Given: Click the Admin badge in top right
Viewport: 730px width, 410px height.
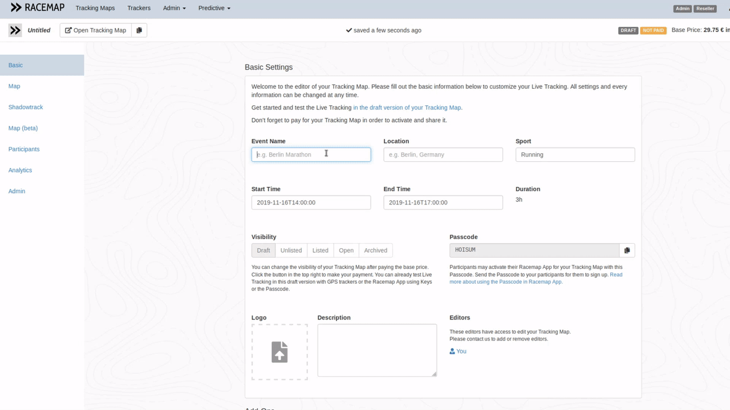Looking at the screenshot, I should pos(682,9).
